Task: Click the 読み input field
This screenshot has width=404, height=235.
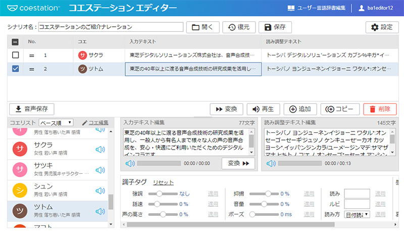Action: (x=357, y=194)
